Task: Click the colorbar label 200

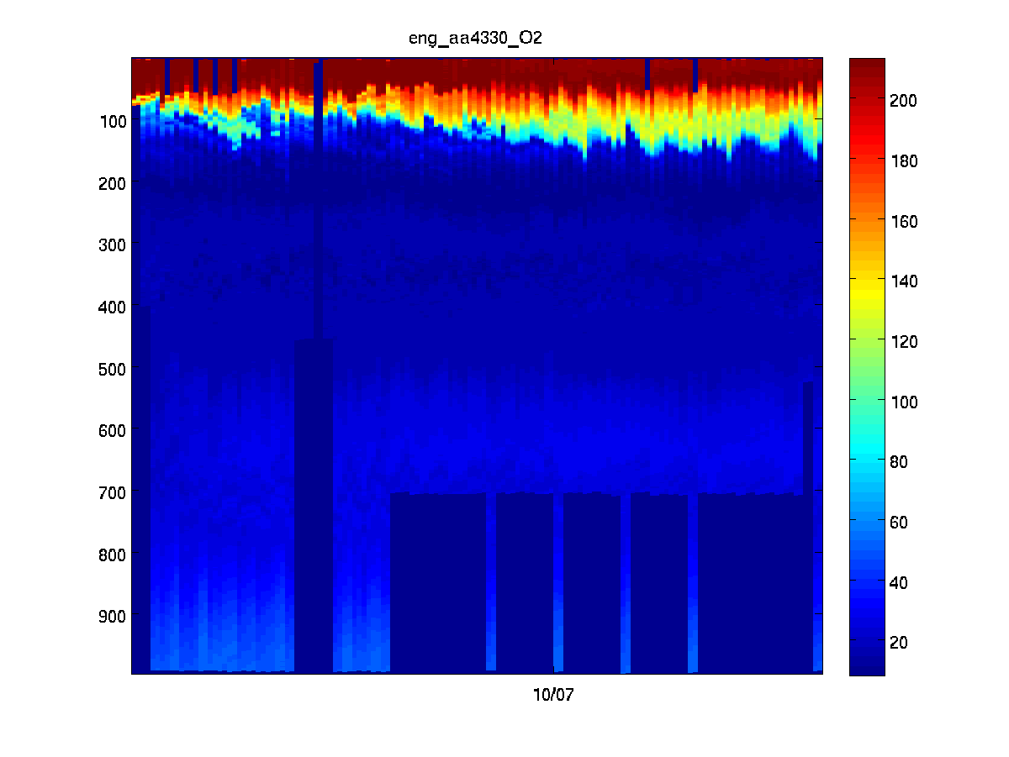Action: click(904, 100)
